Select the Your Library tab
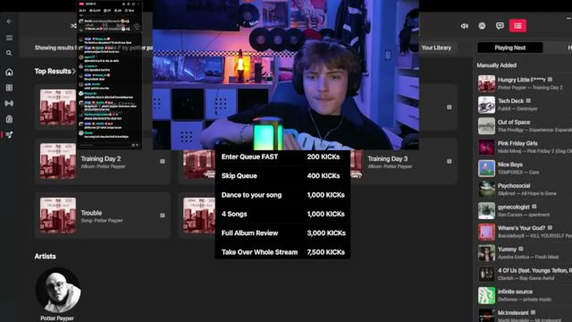The image size is (572, 322). 436,47
